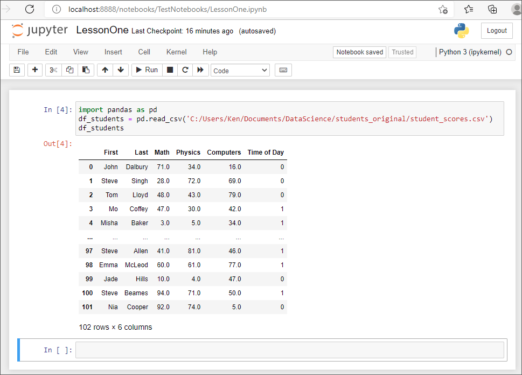Open the Cell menu
522x375 pixels.
click(144, 52)
